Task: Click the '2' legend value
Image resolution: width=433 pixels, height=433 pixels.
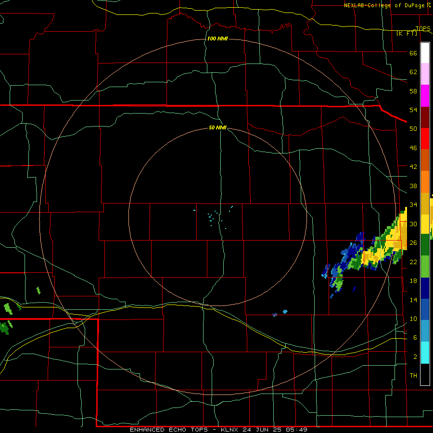Action: pyautogui.click(x=415, y=357)
